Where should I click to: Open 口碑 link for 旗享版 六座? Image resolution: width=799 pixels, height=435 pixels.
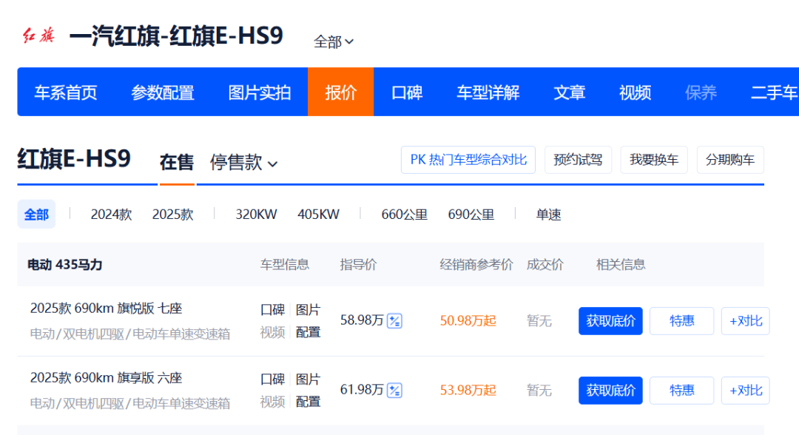272,380
